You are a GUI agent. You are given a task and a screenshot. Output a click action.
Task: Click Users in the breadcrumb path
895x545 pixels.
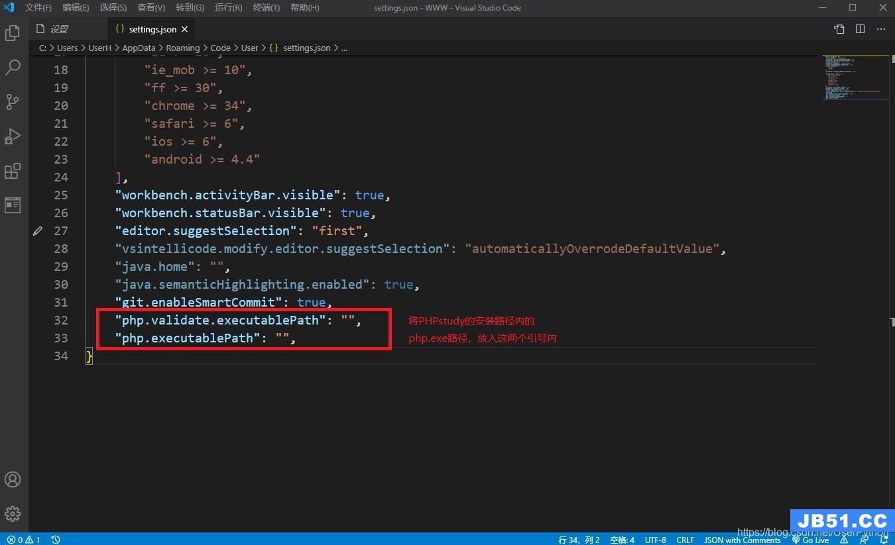[x=67, y=48]
